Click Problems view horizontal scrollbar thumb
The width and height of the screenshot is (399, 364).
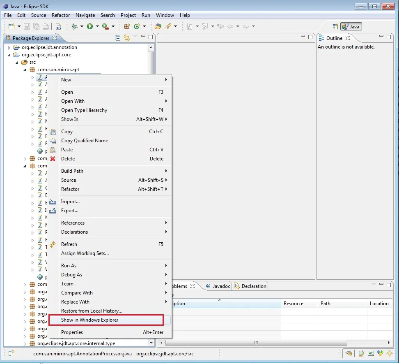pos(256,343)
